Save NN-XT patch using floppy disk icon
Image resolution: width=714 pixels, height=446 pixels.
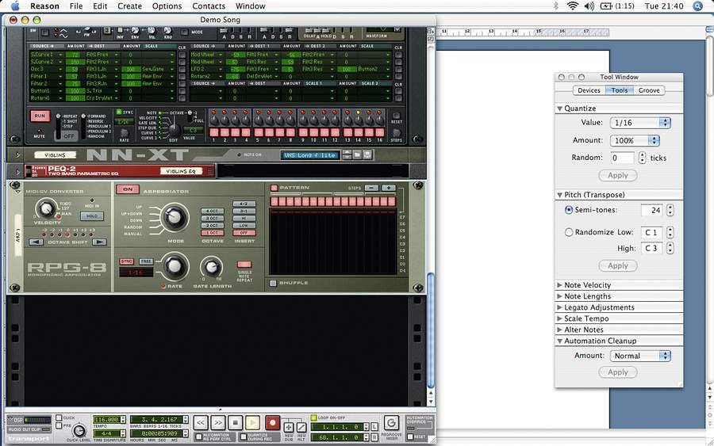coord(367,155)
